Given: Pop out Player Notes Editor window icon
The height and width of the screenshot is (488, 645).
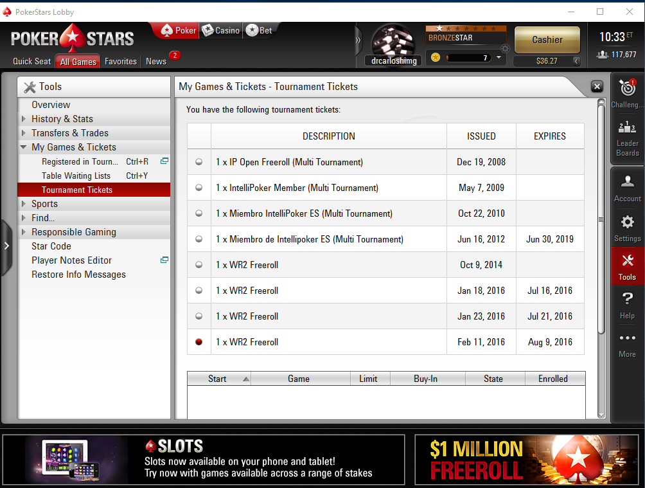Looking at the screenshot, I should point(164,260).
